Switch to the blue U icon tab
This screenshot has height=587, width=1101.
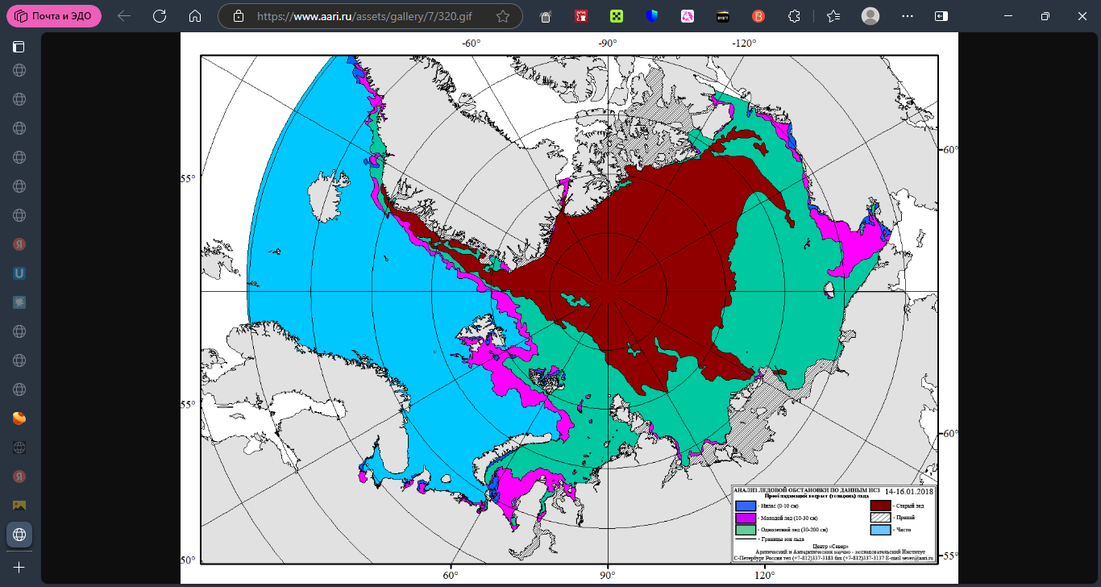[19, 273]
